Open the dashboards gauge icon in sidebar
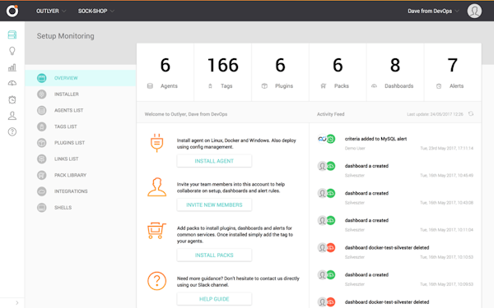The width and height of the screenshot is (494, 308). (12, 83)
